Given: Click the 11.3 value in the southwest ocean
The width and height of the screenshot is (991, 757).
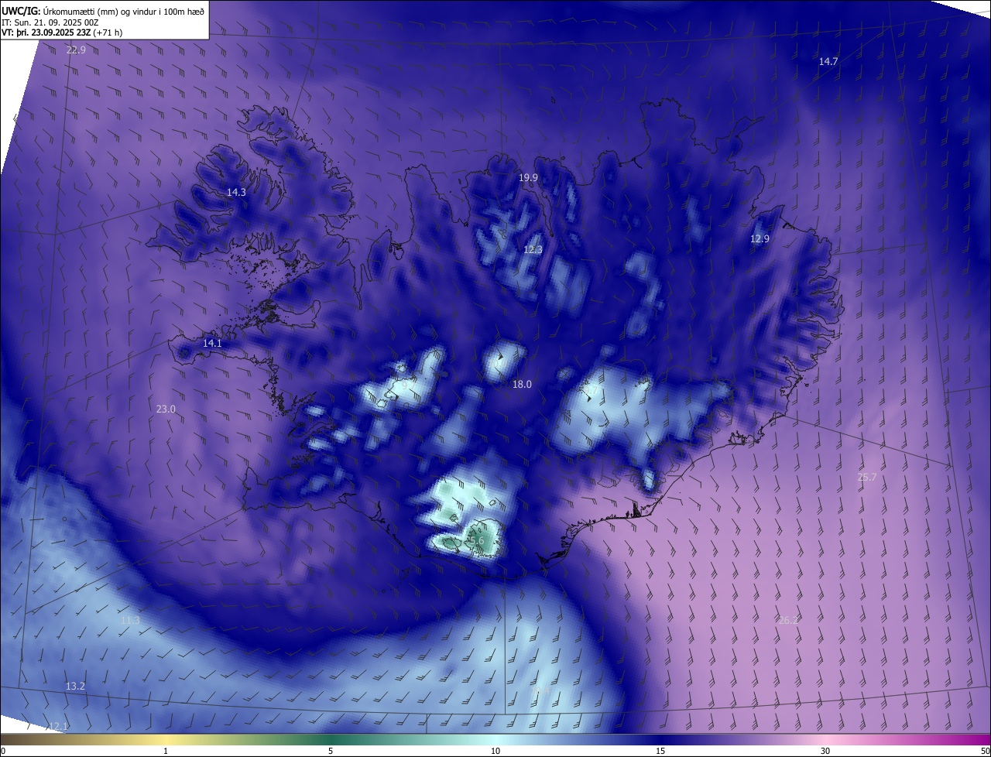Looking at the screenshot, I should [x=130, y=620].
